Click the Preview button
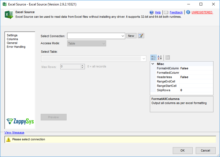Image resolution: width=220 pixels, height=157 pixels. (53, 117)
